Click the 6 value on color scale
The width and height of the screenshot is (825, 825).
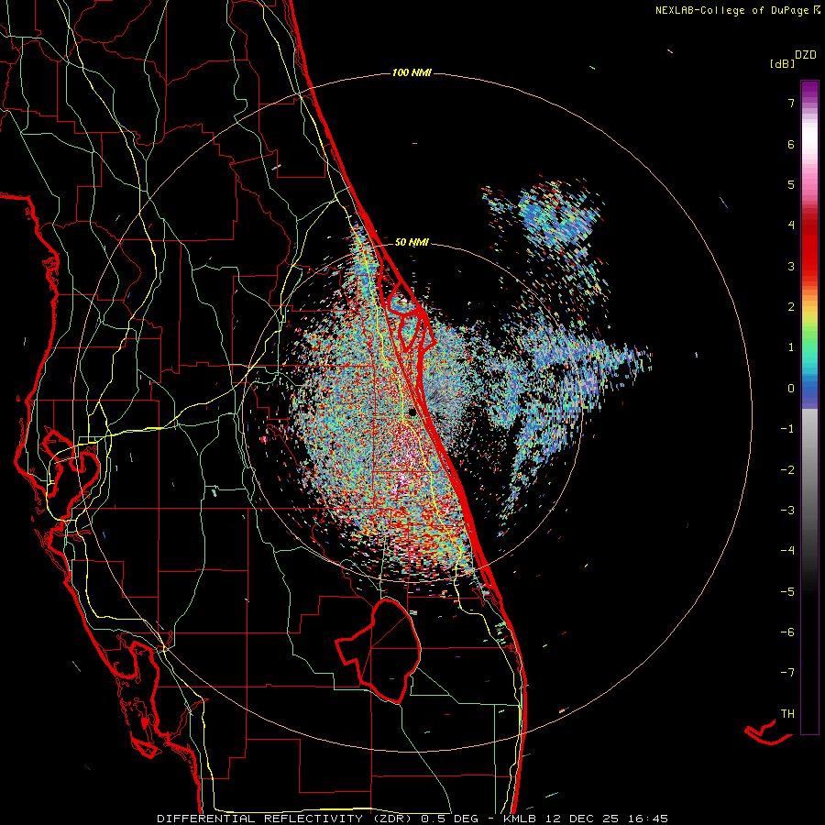pos(791,144)
